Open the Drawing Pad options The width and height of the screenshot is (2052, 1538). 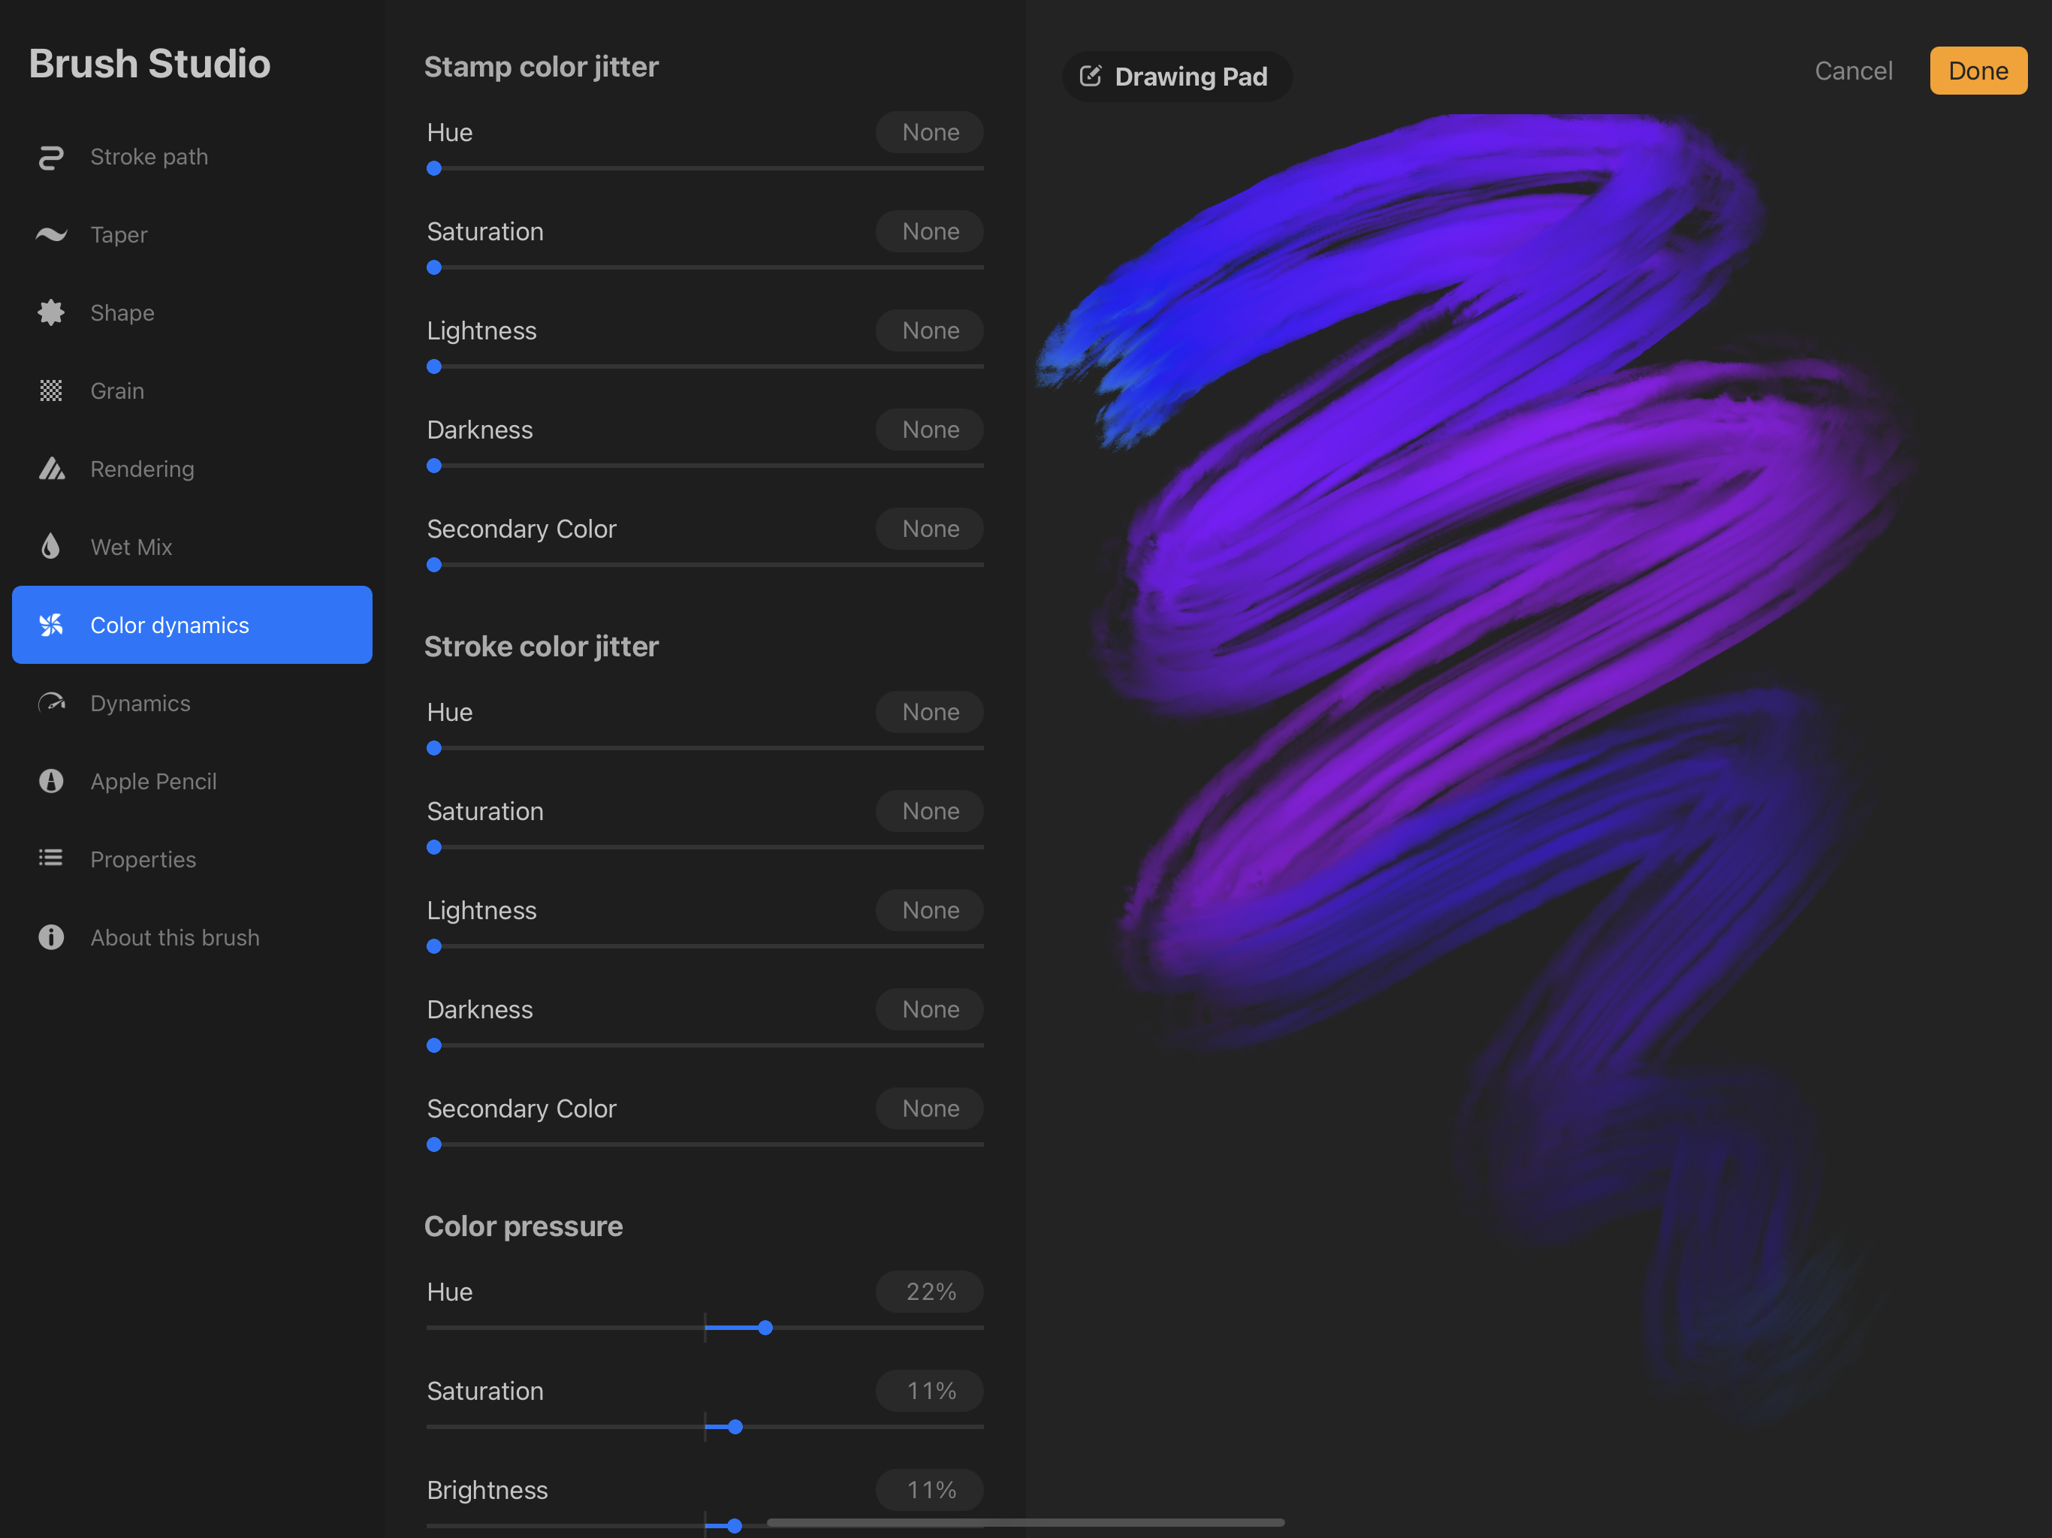[1176, 76]
